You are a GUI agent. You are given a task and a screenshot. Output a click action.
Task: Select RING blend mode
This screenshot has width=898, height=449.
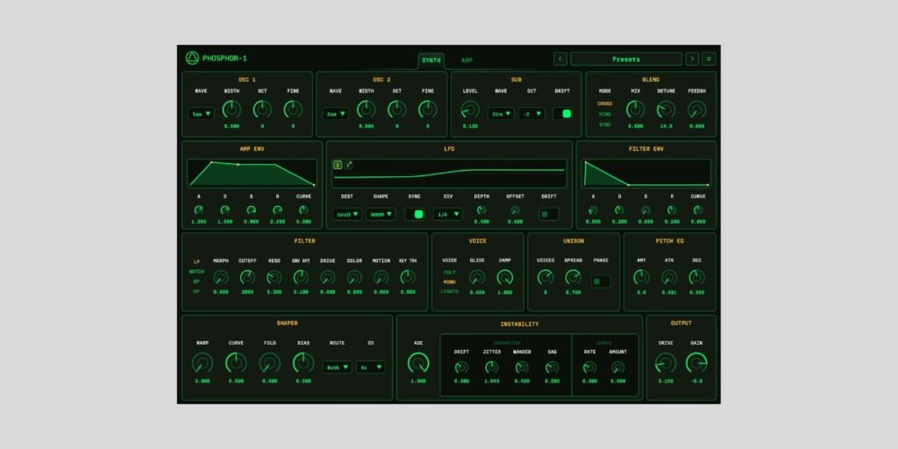pyautogui.click(x=605, y=115)
